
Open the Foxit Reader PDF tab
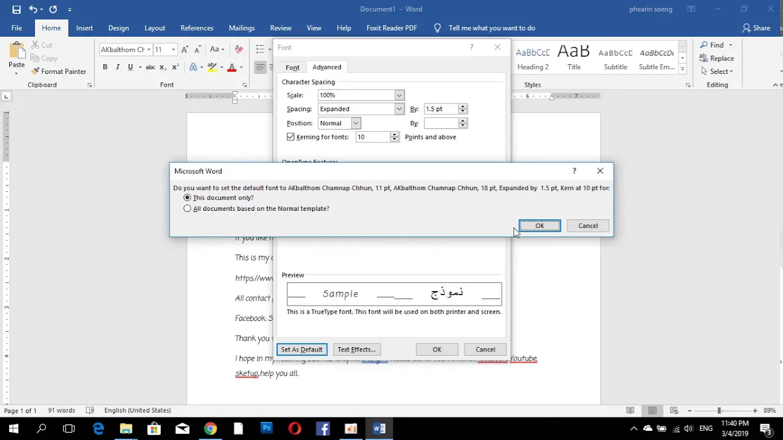click(391, 28)
